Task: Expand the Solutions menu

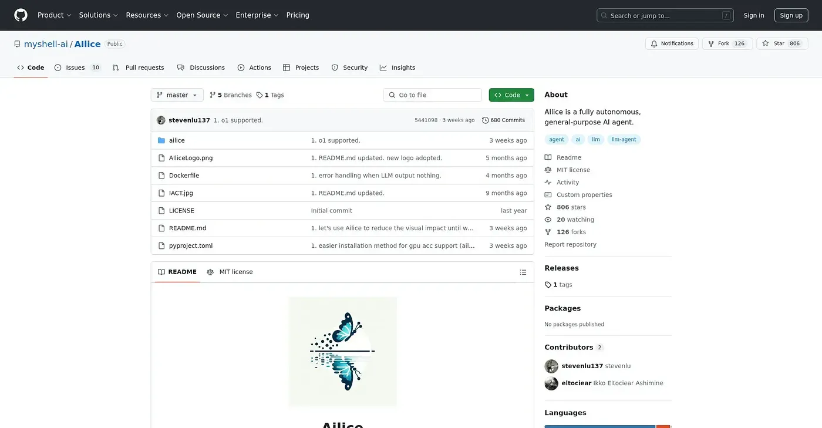Action: [99, 15]
